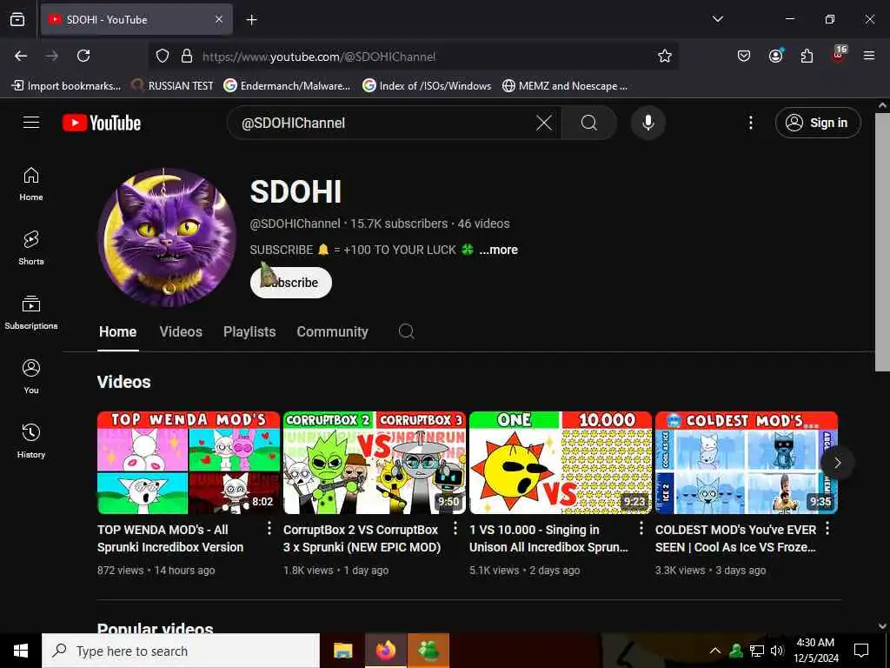
Task: Reload the page in Firefox
Action: point(83,56)
